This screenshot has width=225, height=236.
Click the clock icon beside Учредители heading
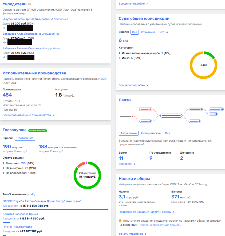pyautogui.click(x=29, y=4)
